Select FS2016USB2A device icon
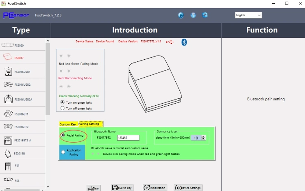The width and height of the screenshot is (305, 191). (9, 99)
